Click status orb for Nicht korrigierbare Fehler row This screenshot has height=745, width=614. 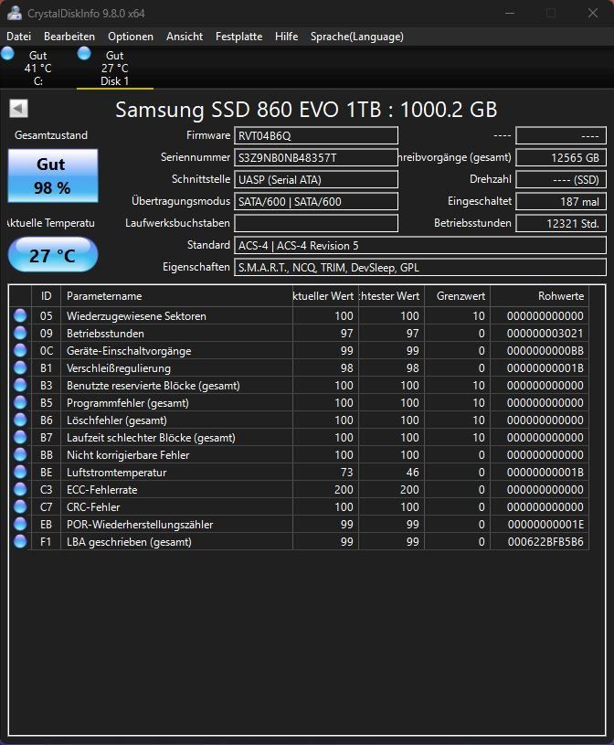20,454
